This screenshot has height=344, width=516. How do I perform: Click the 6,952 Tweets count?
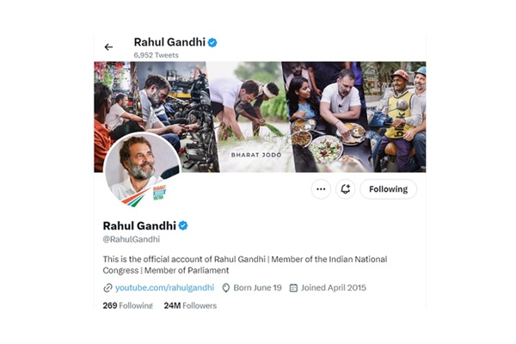tap(156, 55)
